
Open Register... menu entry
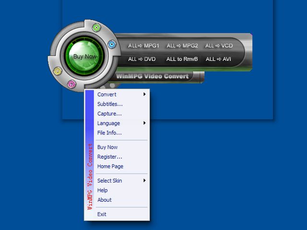(x=121, y=157)
